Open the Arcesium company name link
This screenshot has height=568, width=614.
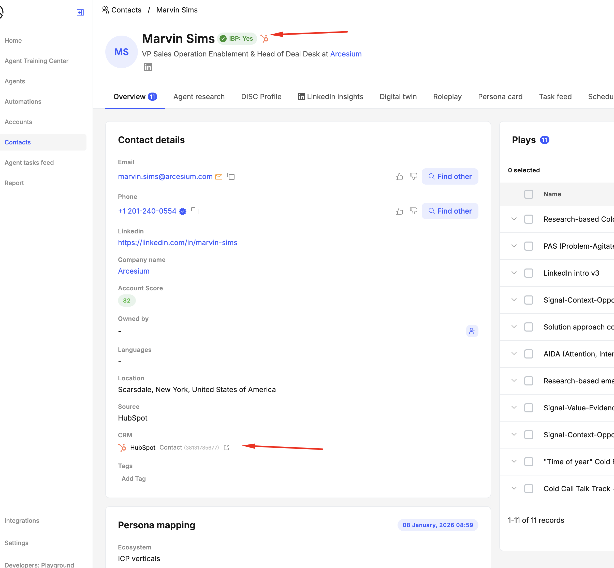pyautogui.click(x=134, y=271)
